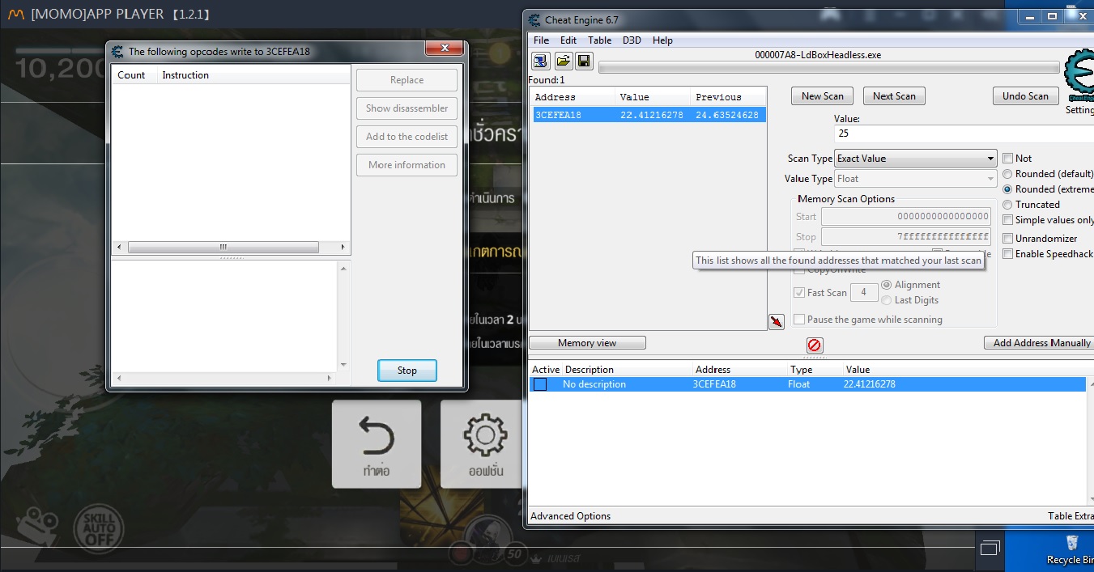Click Stop in the opcodes window

coord(407,371)
